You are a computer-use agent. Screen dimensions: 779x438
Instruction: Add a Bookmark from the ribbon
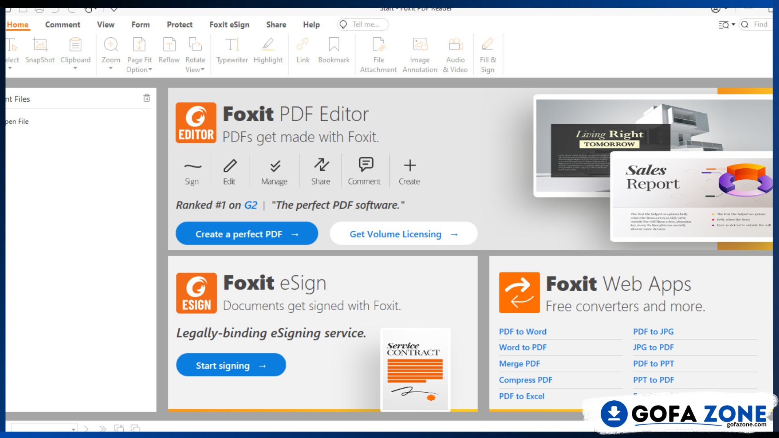(334, 51)
